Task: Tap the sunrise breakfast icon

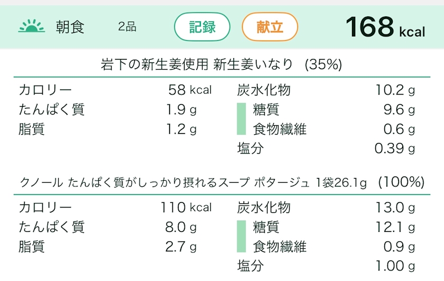Action: click(x=32, y=26)
